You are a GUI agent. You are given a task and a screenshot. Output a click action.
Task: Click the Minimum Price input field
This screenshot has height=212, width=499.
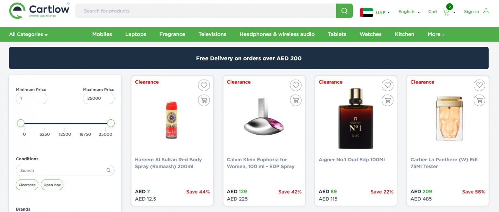[x=32, y=98]
